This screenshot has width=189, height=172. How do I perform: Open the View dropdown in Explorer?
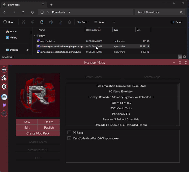pos(100,22)
